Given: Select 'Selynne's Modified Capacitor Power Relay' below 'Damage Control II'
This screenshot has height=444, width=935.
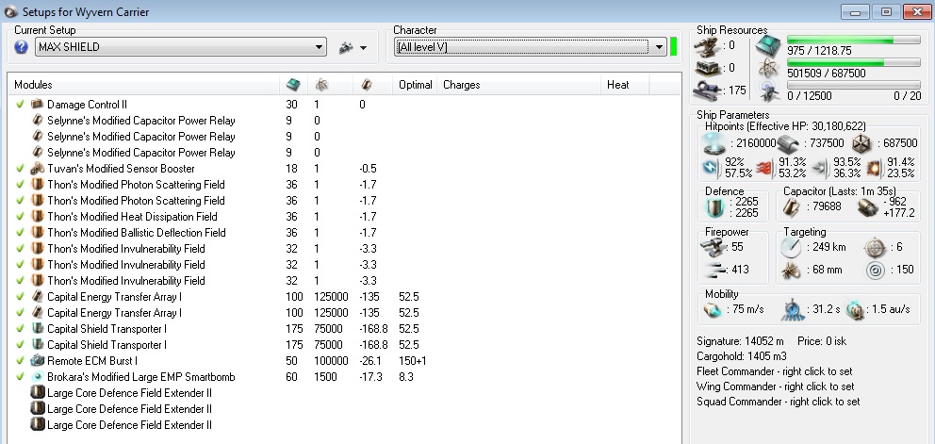Looking at the screenshot, I should pos(140,121).
